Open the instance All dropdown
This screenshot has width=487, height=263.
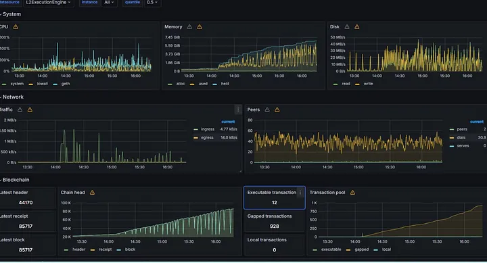109,3
